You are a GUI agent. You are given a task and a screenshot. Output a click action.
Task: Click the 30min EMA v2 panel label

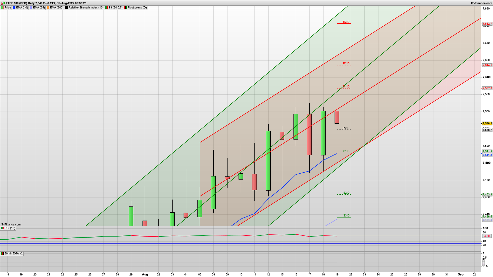[x=12, y=253]
